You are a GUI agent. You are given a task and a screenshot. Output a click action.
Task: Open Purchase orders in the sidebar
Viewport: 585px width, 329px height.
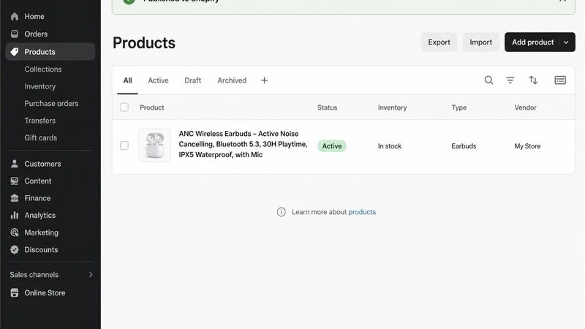tap(51, 103)
